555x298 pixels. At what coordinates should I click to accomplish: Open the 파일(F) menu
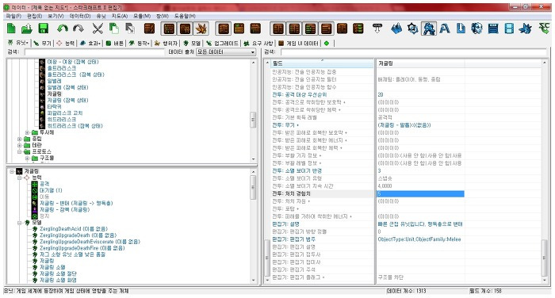point(13,16)
